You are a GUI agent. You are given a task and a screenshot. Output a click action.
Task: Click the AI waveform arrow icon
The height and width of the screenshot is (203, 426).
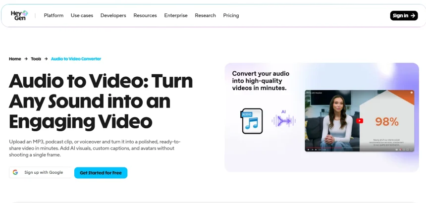click(284, 121)
